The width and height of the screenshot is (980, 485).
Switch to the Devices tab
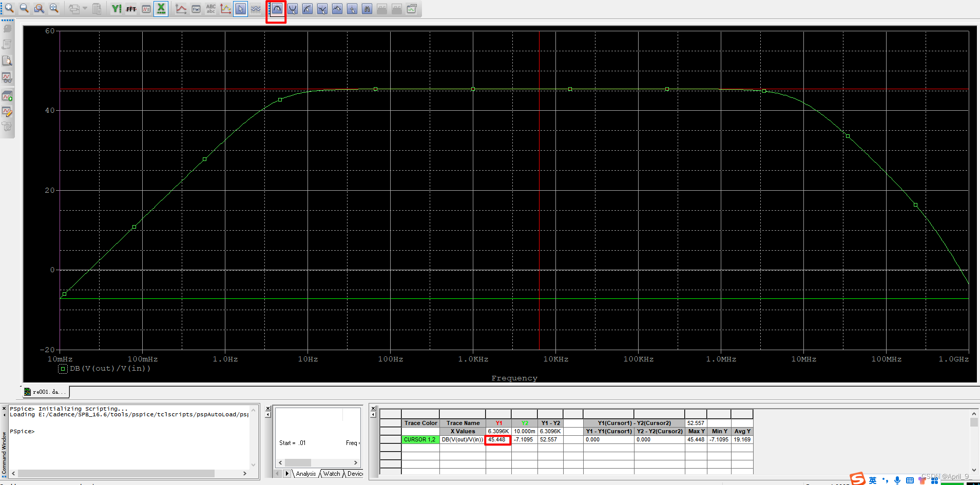[355, 474]
